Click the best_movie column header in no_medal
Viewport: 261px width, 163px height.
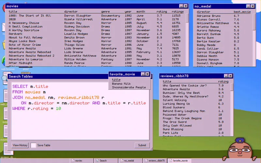[242, 12]
